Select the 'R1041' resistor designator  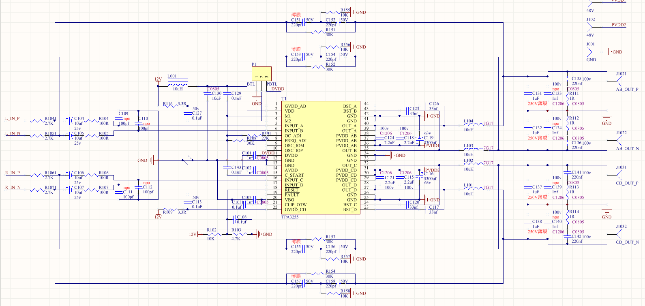[50, 119]
